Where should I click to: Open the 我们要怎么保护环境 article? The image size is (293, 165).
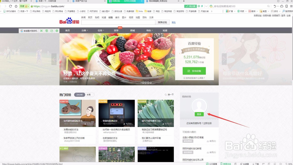[x=151, y=138]
